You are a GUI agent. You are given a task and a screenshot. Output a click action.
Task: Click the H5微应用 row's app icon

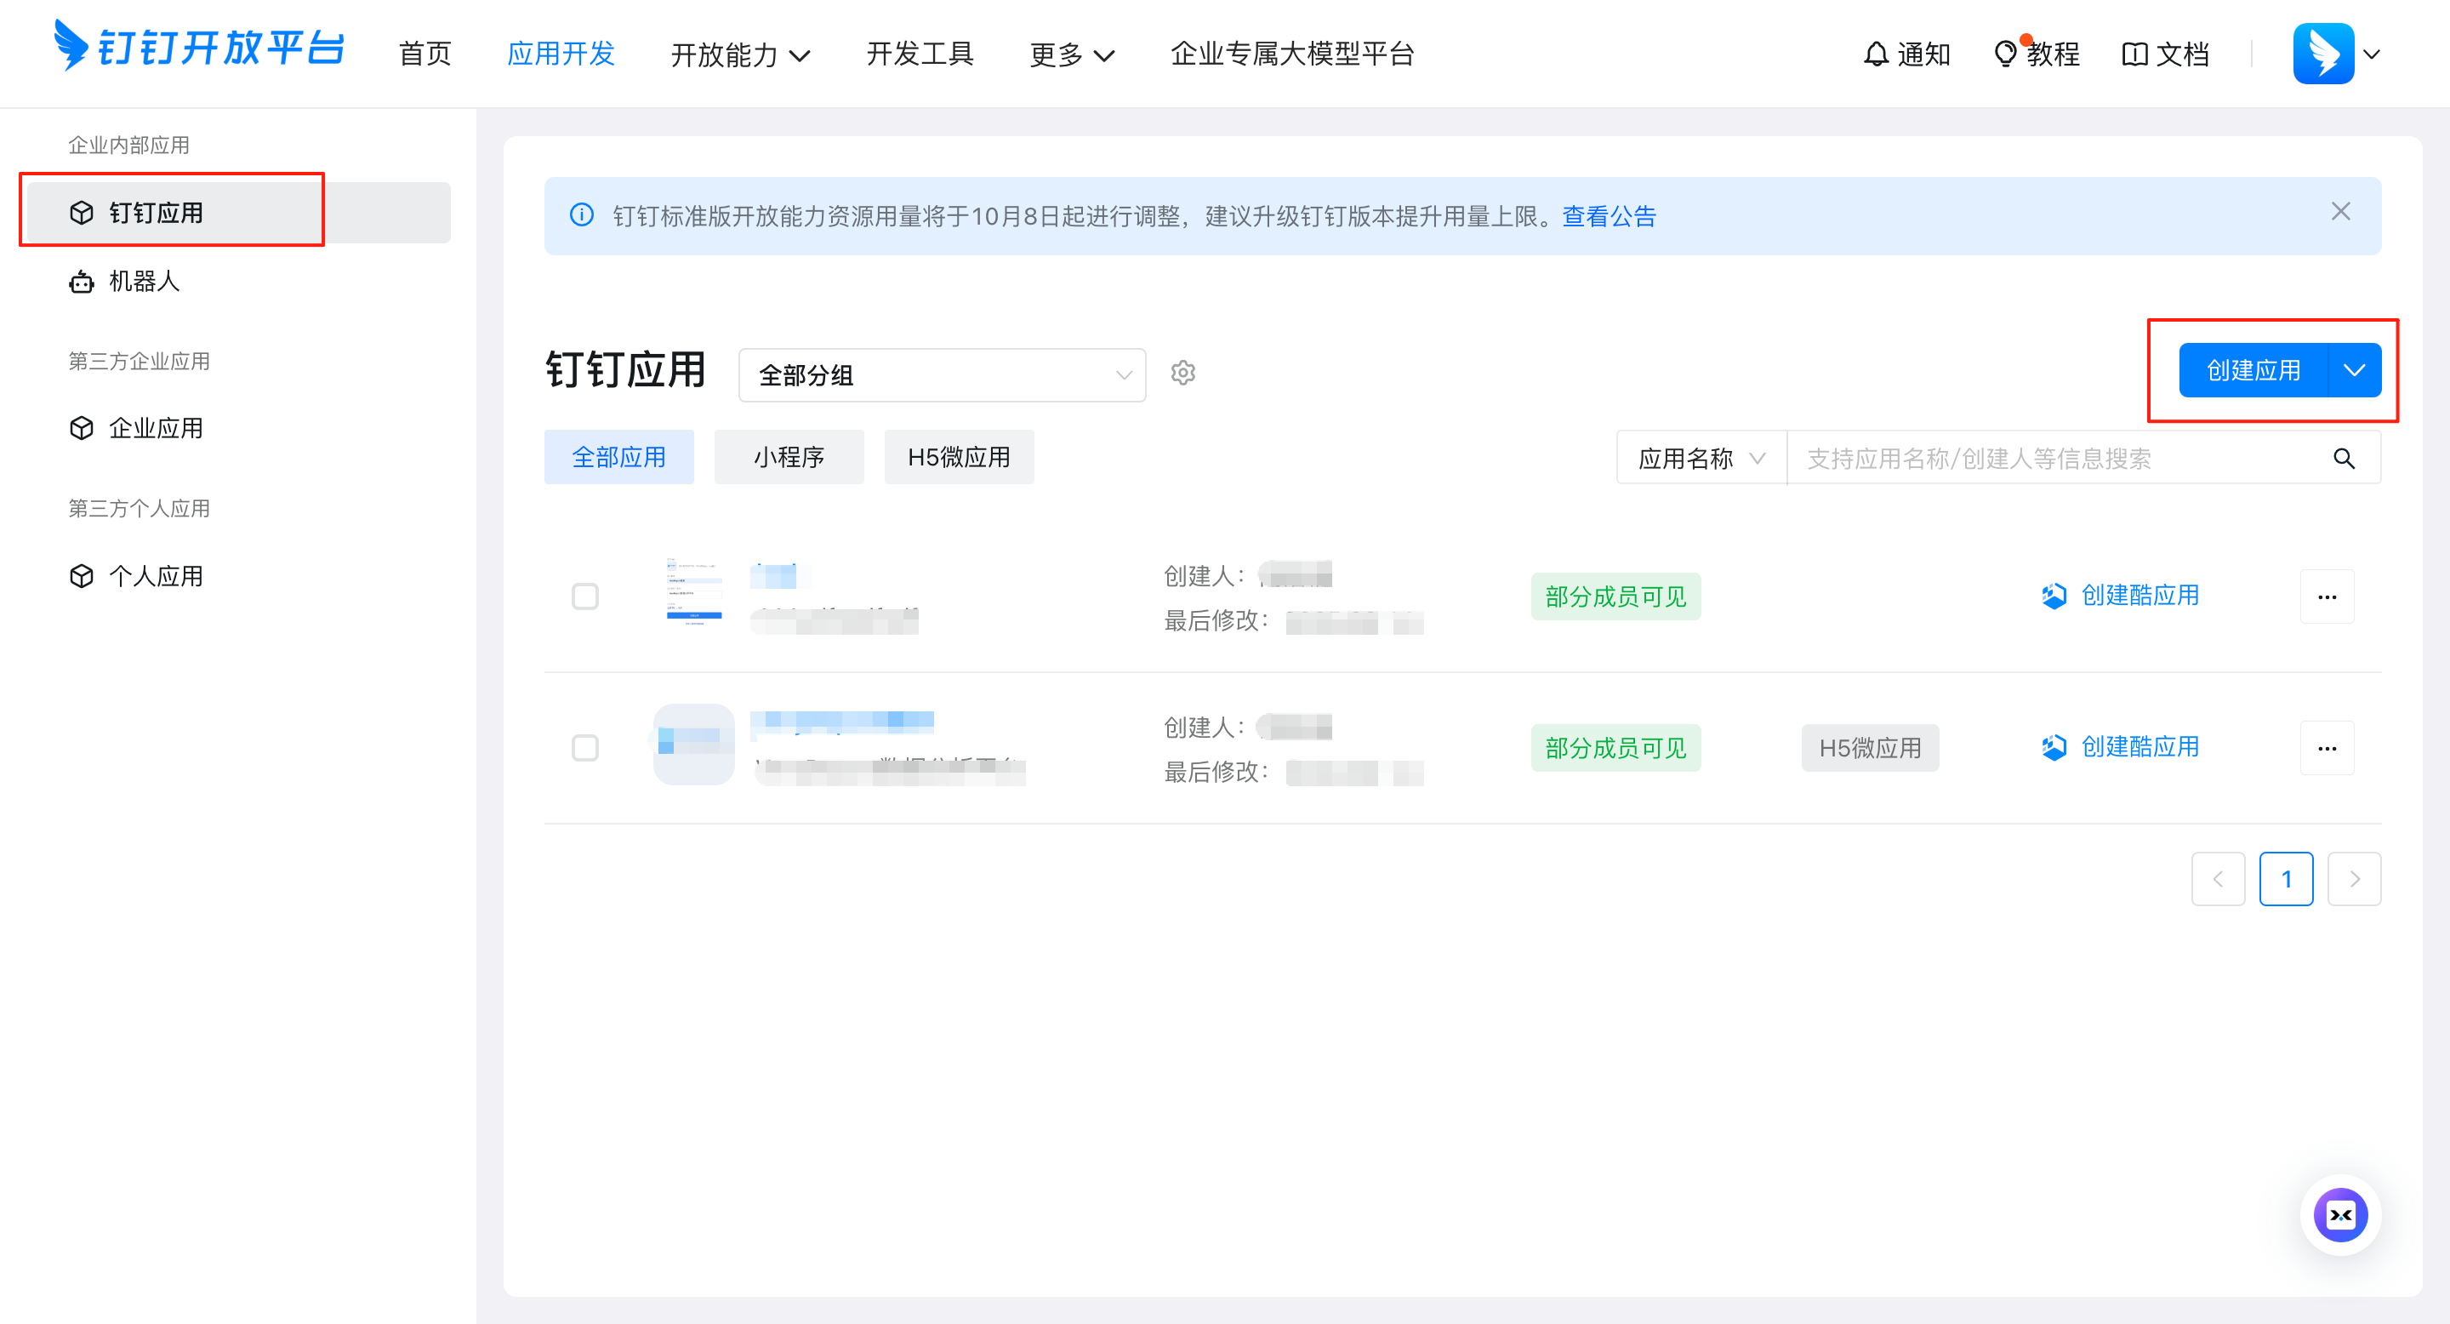tap(693, 744)
